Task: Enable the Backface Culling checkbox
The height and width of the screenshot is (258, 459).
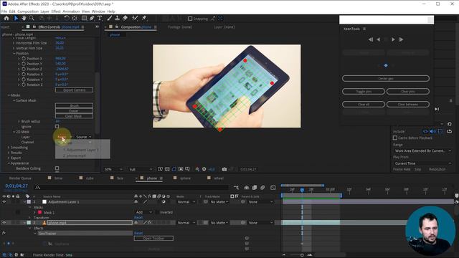Action: click(x=57, y=168)
